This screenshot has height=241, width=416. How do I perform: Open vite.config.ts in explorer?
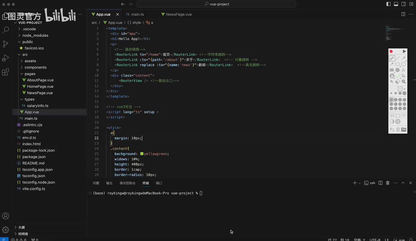click(x=33, y=189)
